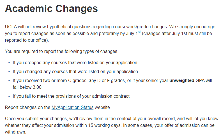Click the word 'website' after the link

[103, 107]
